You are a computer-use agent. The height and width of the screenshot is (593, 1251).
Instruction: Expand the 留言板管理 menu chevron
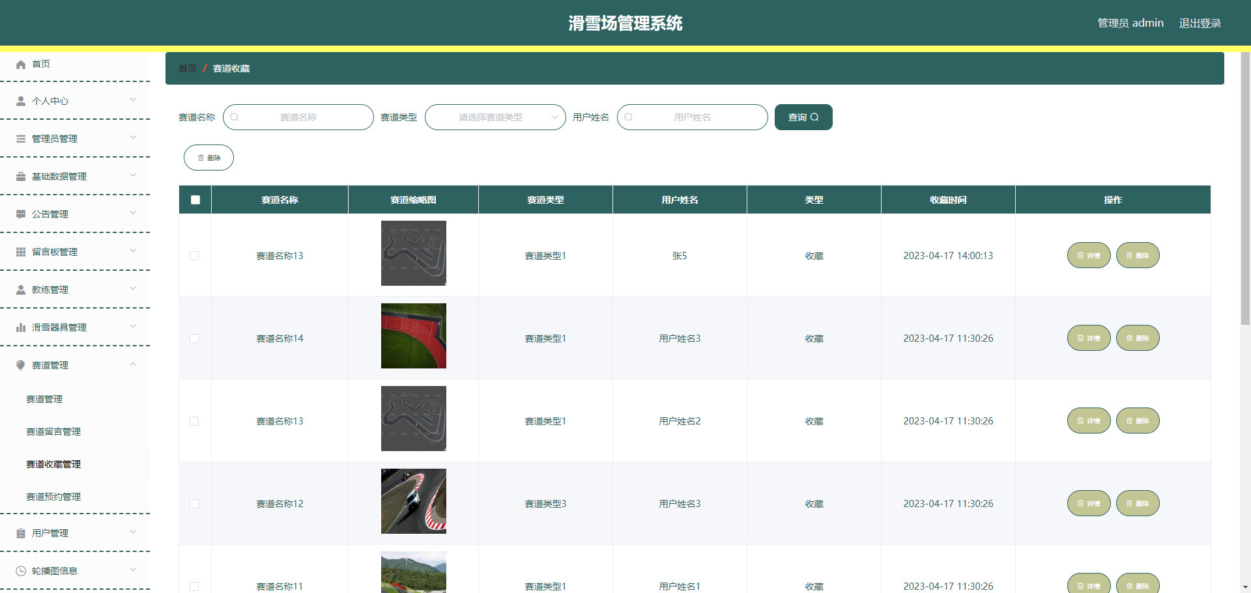133,251
